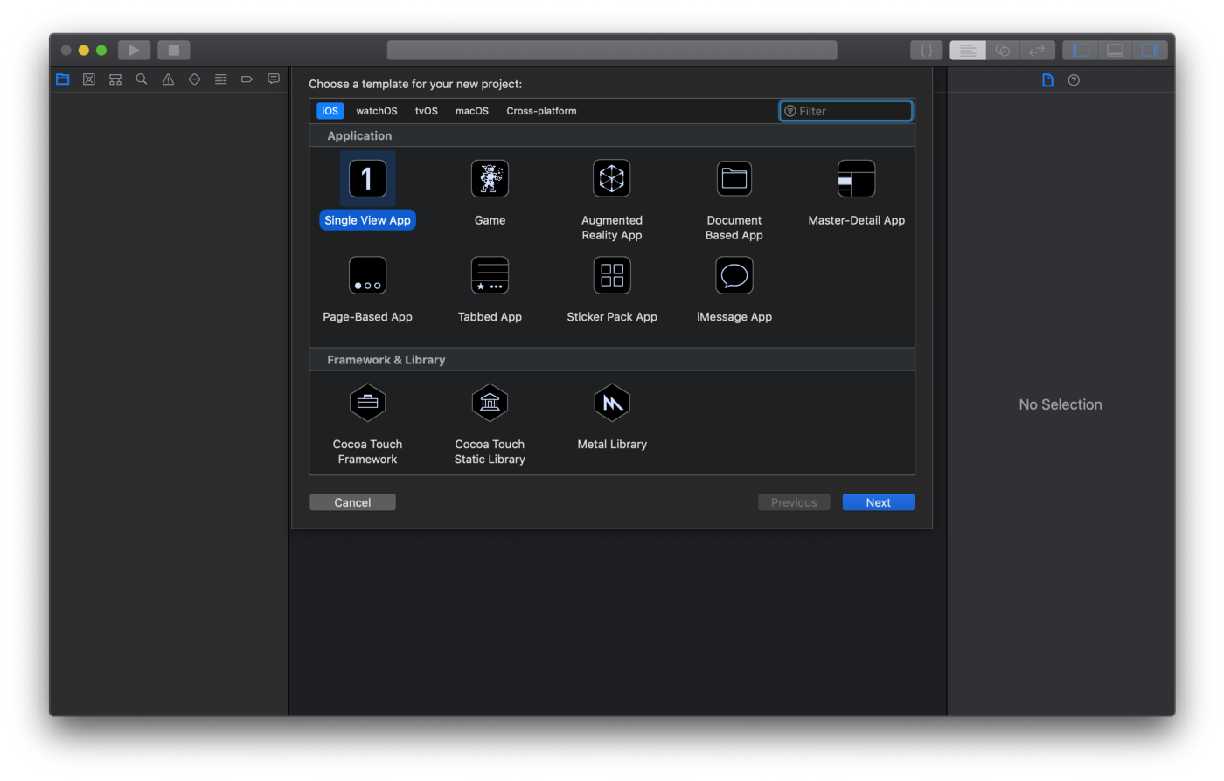1224x781 pixels.
Task: Show the Quick Help inspector
Action: coord(1074,80)
